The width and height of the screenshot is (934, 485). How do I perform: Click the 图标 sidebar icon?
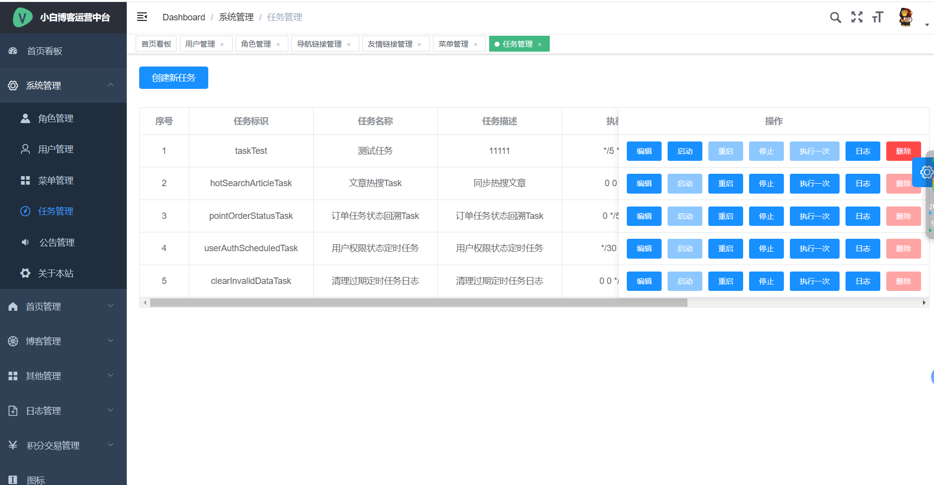tap(13, 480)
